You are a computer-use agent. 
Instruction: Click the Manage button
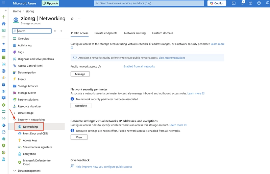[x=80, y=74]
